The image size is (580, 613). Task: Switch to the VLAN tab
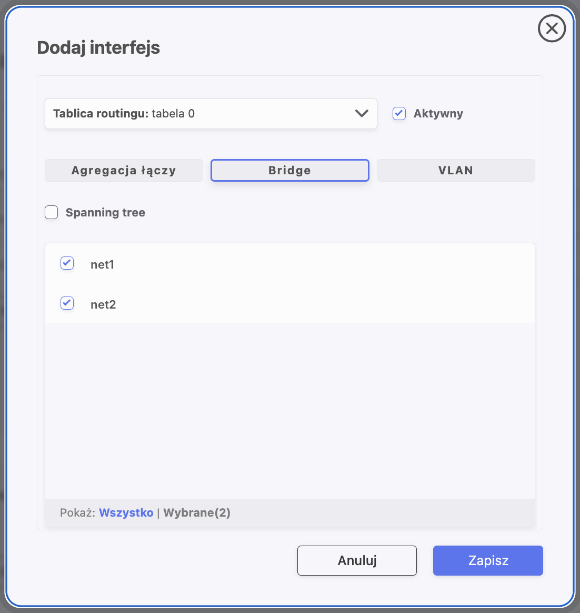pos(456,171)
